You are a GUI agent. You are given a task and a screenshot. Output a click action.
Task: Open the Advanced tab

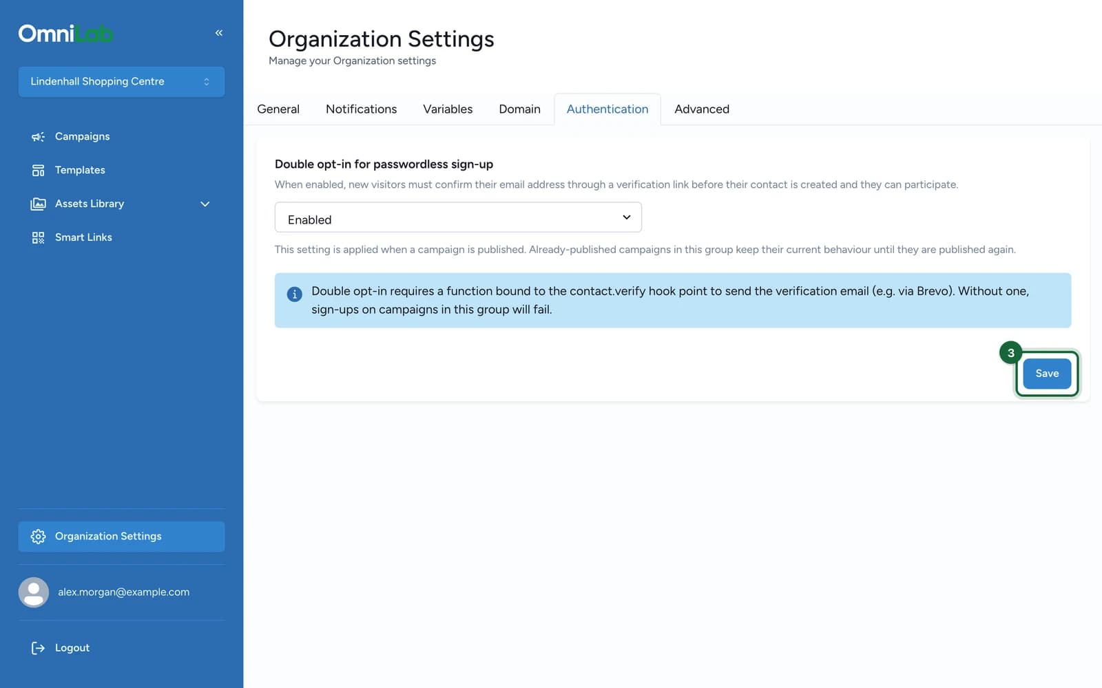click(x=702, y=109)
